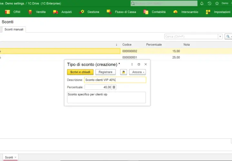Click the global search field at the top
Viewport: 232px width, 161px height.
164,4
